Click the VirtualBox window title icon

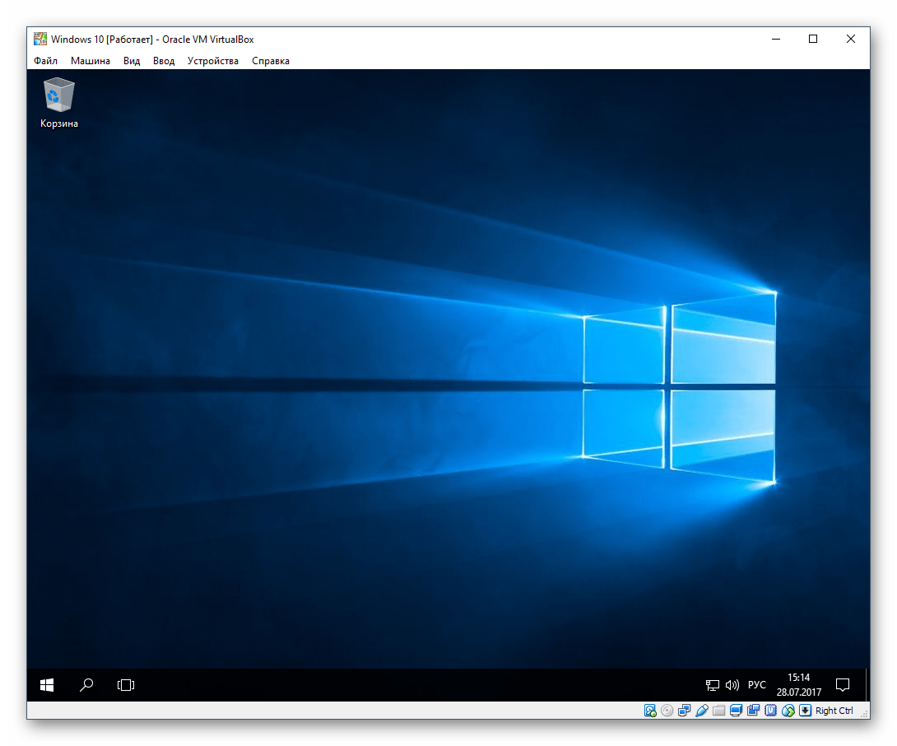40,39
